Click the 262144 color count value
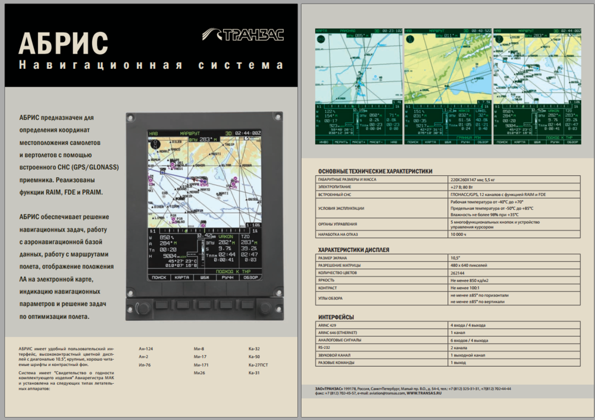Viewport: 595px width, 420px height. coord(457,273)
